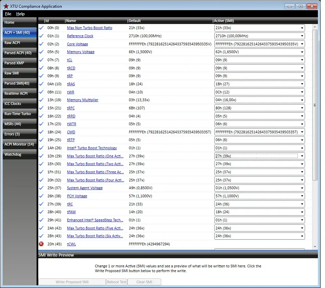
Task: Click the Enhanced Intel SpeedStep Tech link
Action: 95,220
